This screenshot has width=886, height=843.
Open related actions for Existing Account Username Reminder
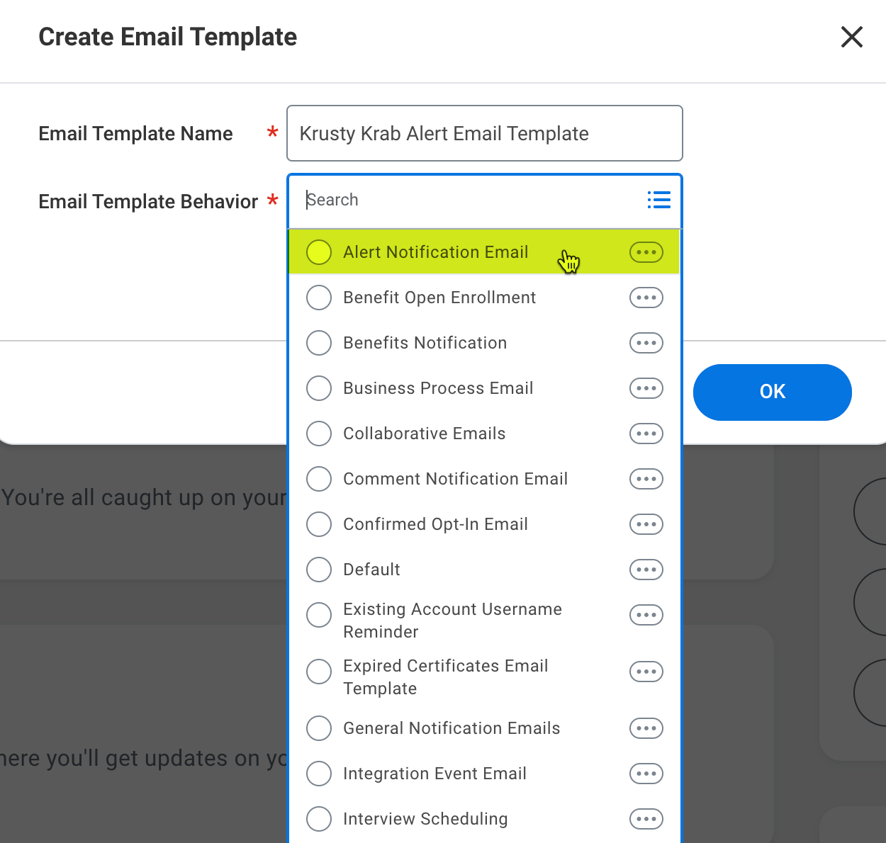[x=646, y=615]
